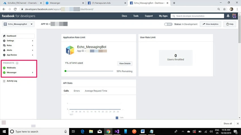Expand the Messenger product submenu
The height and width of the screenshot is (135, 241).
click(x=18, y=72)
